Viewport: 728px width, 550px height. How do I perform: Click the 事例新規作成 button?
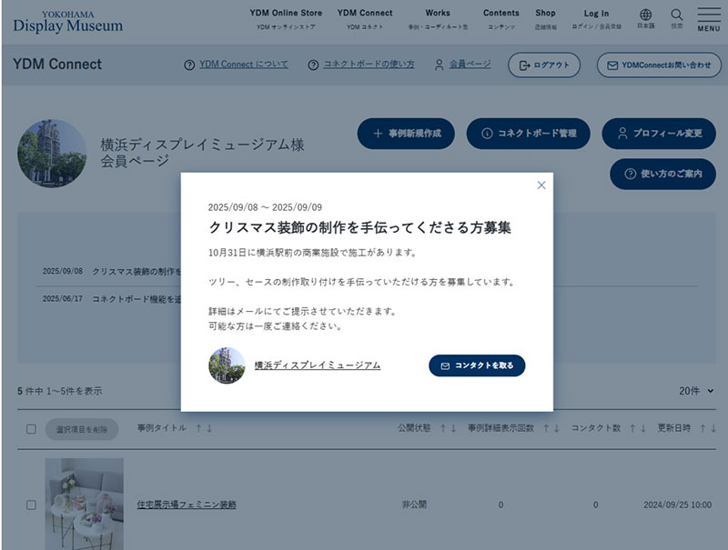coord(406,134)
